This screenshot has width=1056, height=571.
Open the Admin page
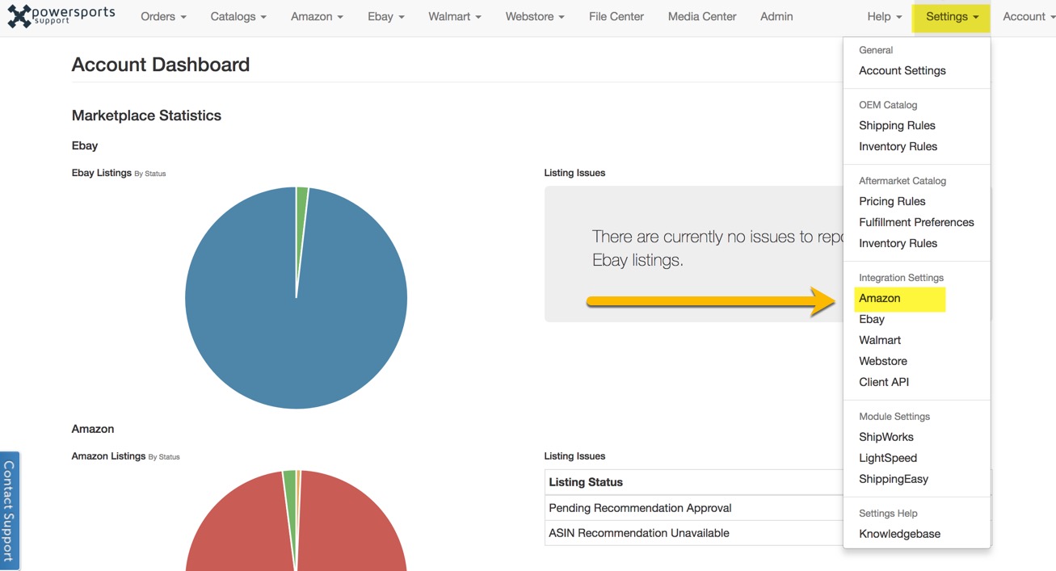tap(776, 16)
